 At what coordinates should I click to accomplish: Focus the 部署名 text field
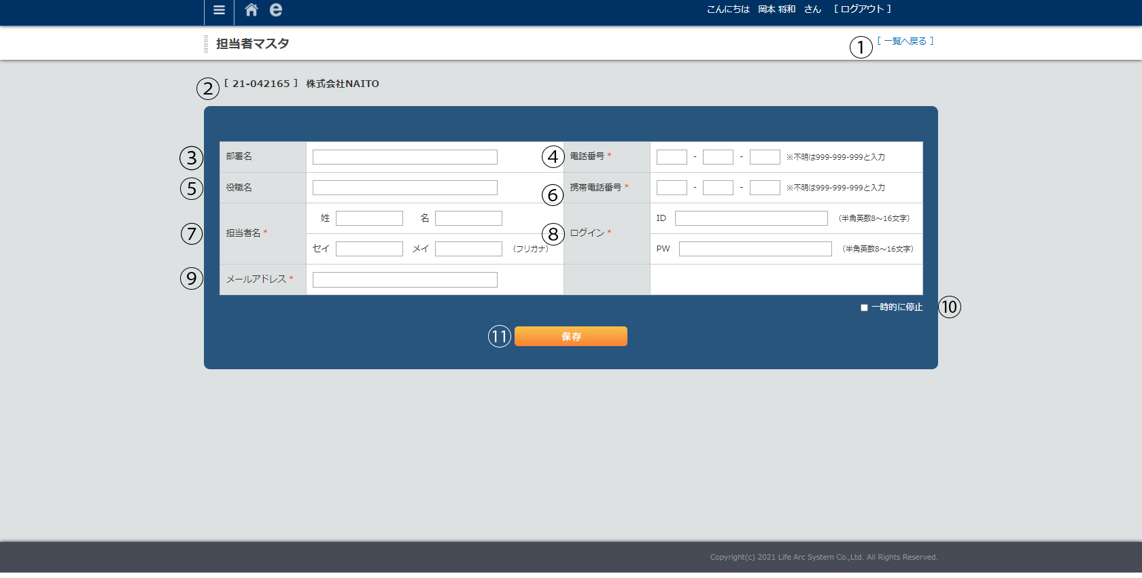point(404,157)
